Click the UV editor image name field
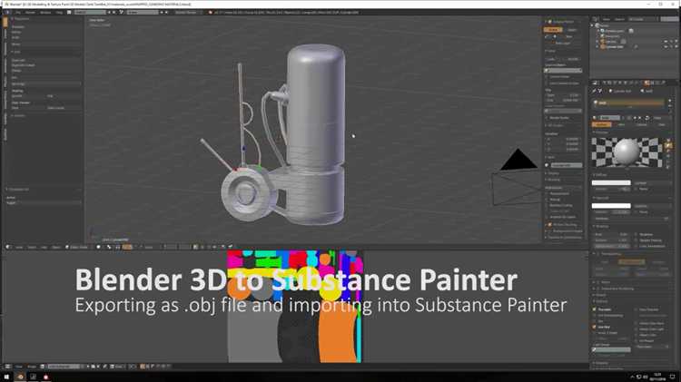The width and height of the screenshot is (681, 382). [x=64, y=367]
